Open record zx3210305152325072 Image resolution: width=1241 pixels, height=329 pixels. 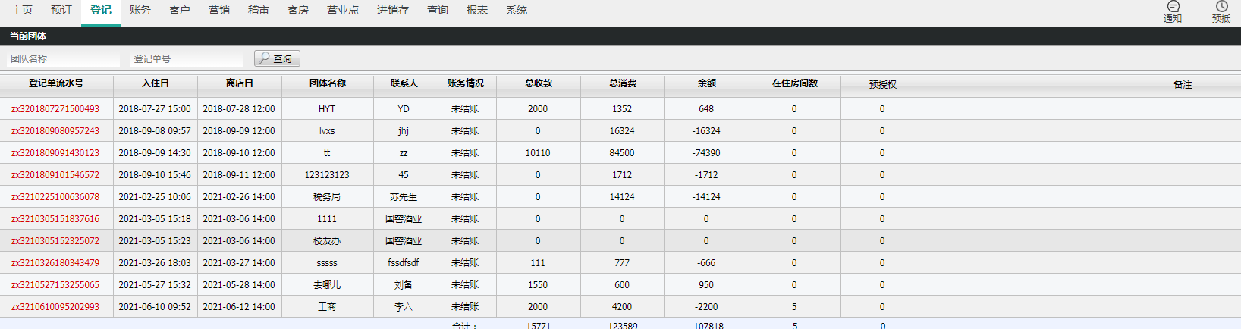coord(55,241)
